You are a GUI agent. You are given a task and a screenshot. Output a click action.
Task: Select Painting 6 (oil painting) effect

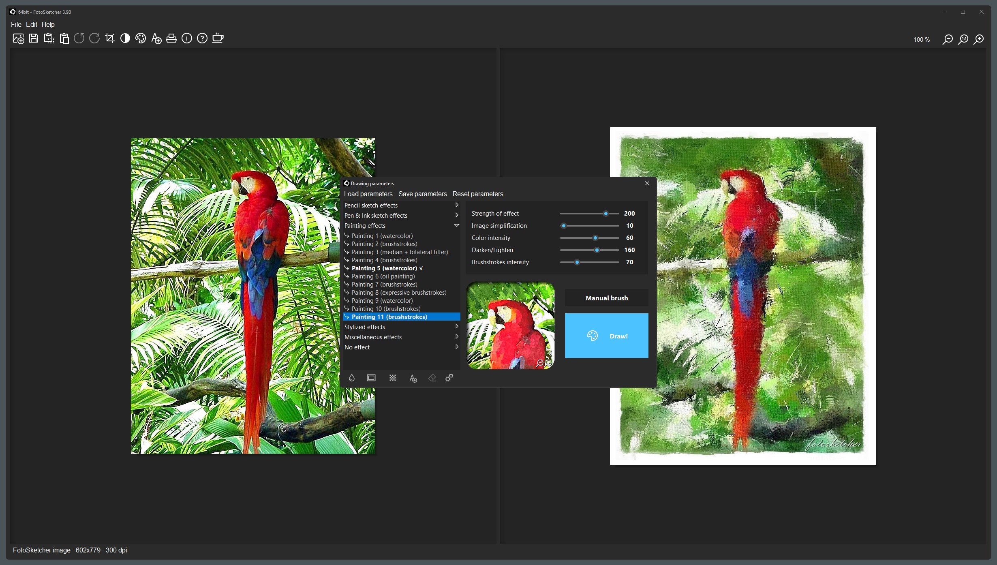[383, 276]
